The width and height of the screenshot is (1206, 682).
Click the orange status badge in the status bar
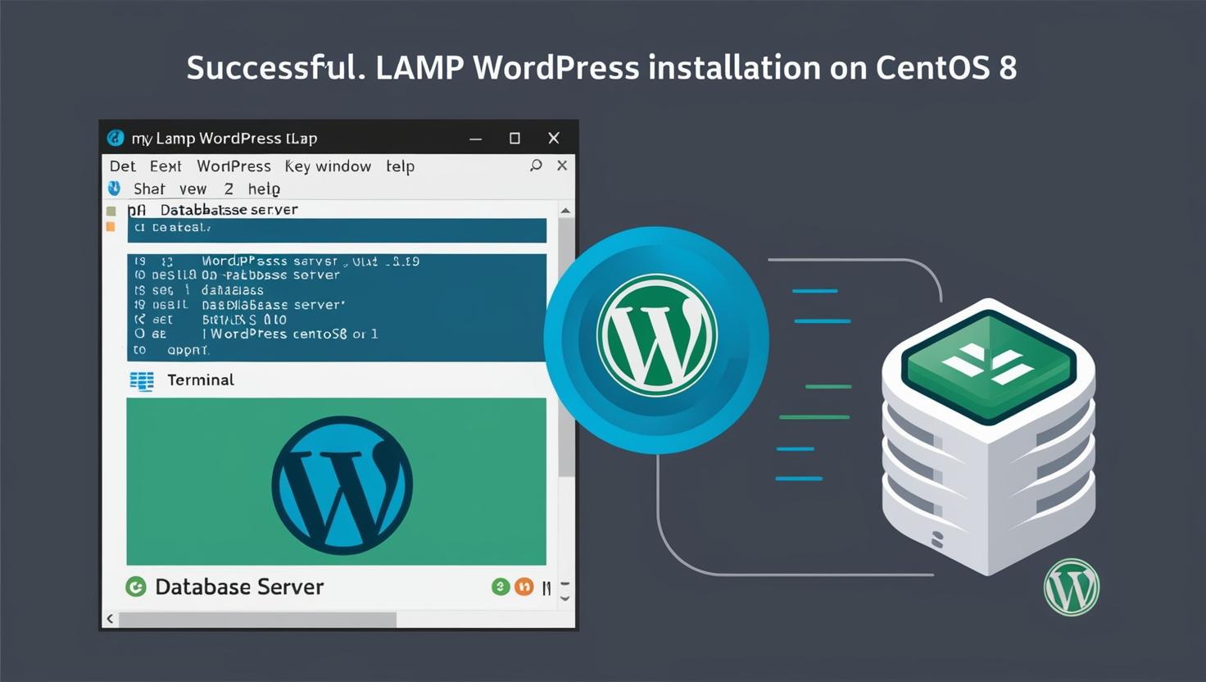524,586
